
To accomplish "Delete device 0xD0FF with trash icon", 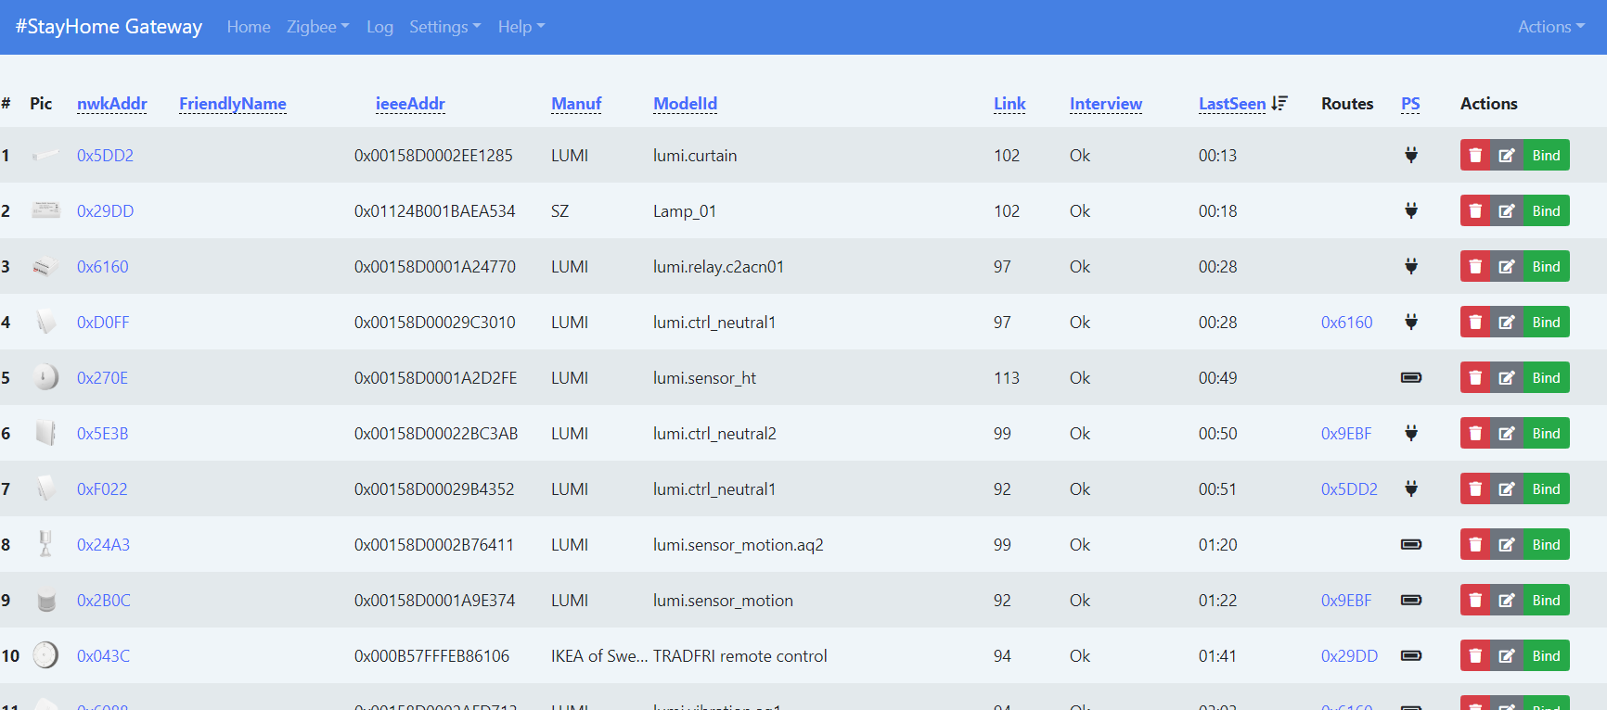I will point(1475,322).
